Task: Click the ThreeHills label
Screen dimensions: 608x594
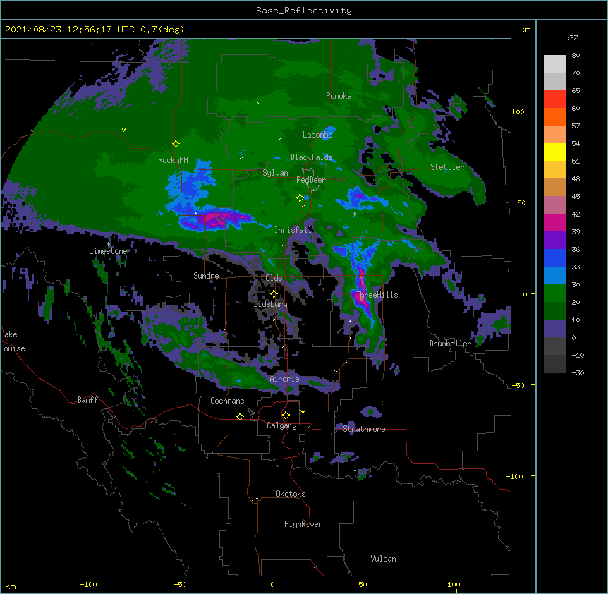Action: [x=377, y=295]
